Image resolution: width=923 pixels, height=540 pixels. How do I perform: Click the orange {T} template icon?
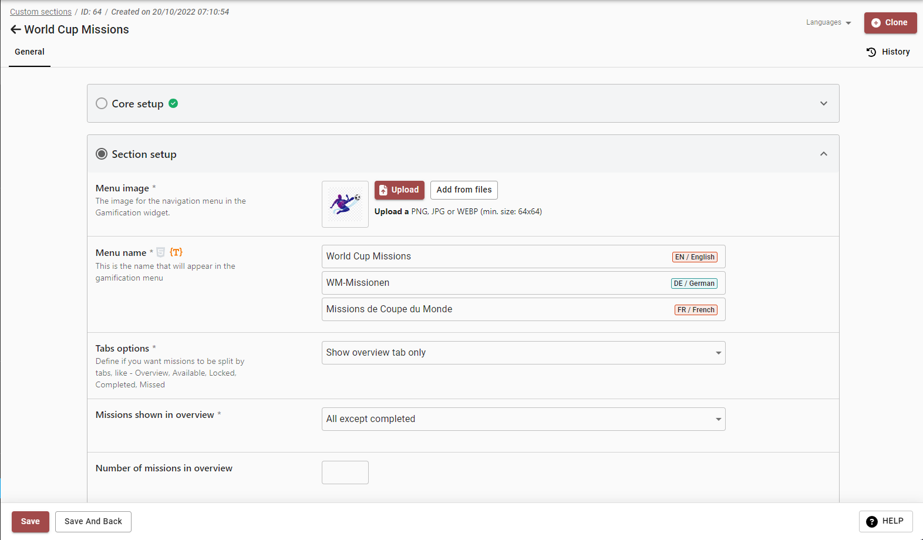click(x=176, y=252)
